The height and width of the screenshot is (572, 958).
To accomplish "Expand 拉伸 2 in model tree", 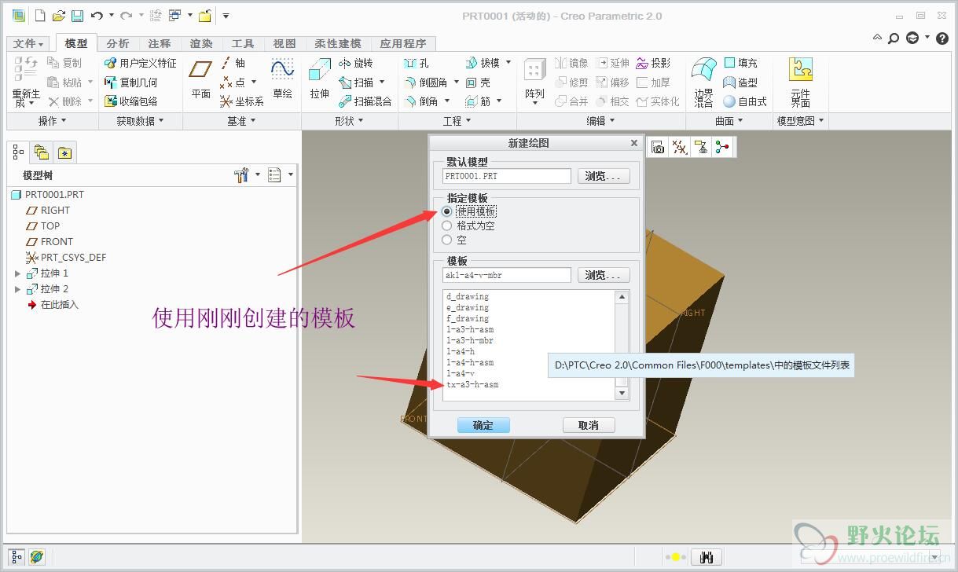I will 18,289.
